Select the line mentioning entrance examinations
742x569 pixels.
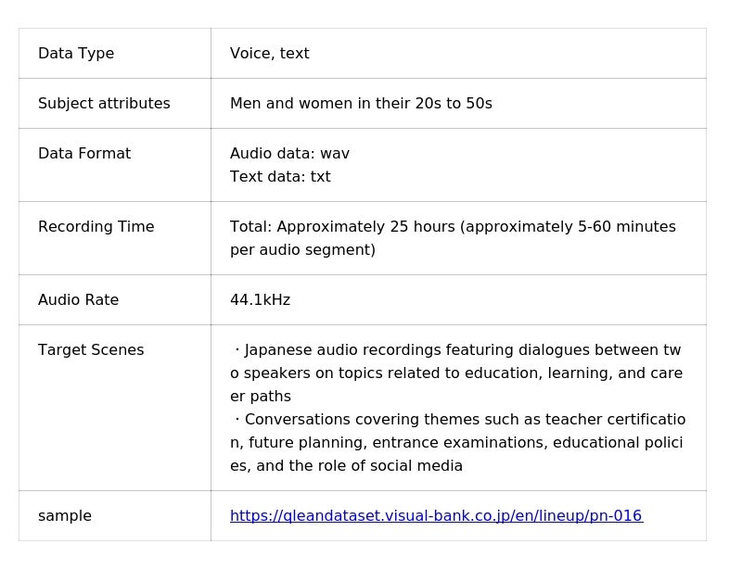(x=456, y=443)
